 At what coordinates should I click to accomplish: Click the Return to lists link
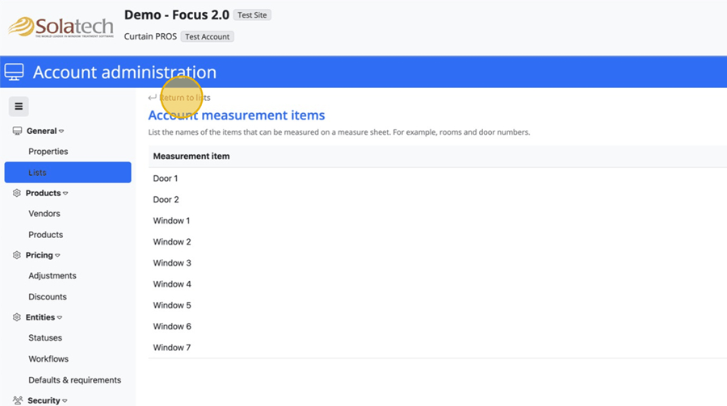[x=184, y=98]
